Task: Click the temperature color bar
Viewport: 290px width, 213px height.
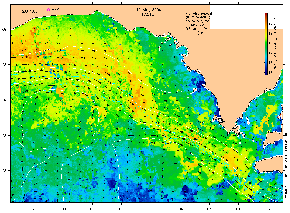Action: pyautogui.click(x=266, y=44)
